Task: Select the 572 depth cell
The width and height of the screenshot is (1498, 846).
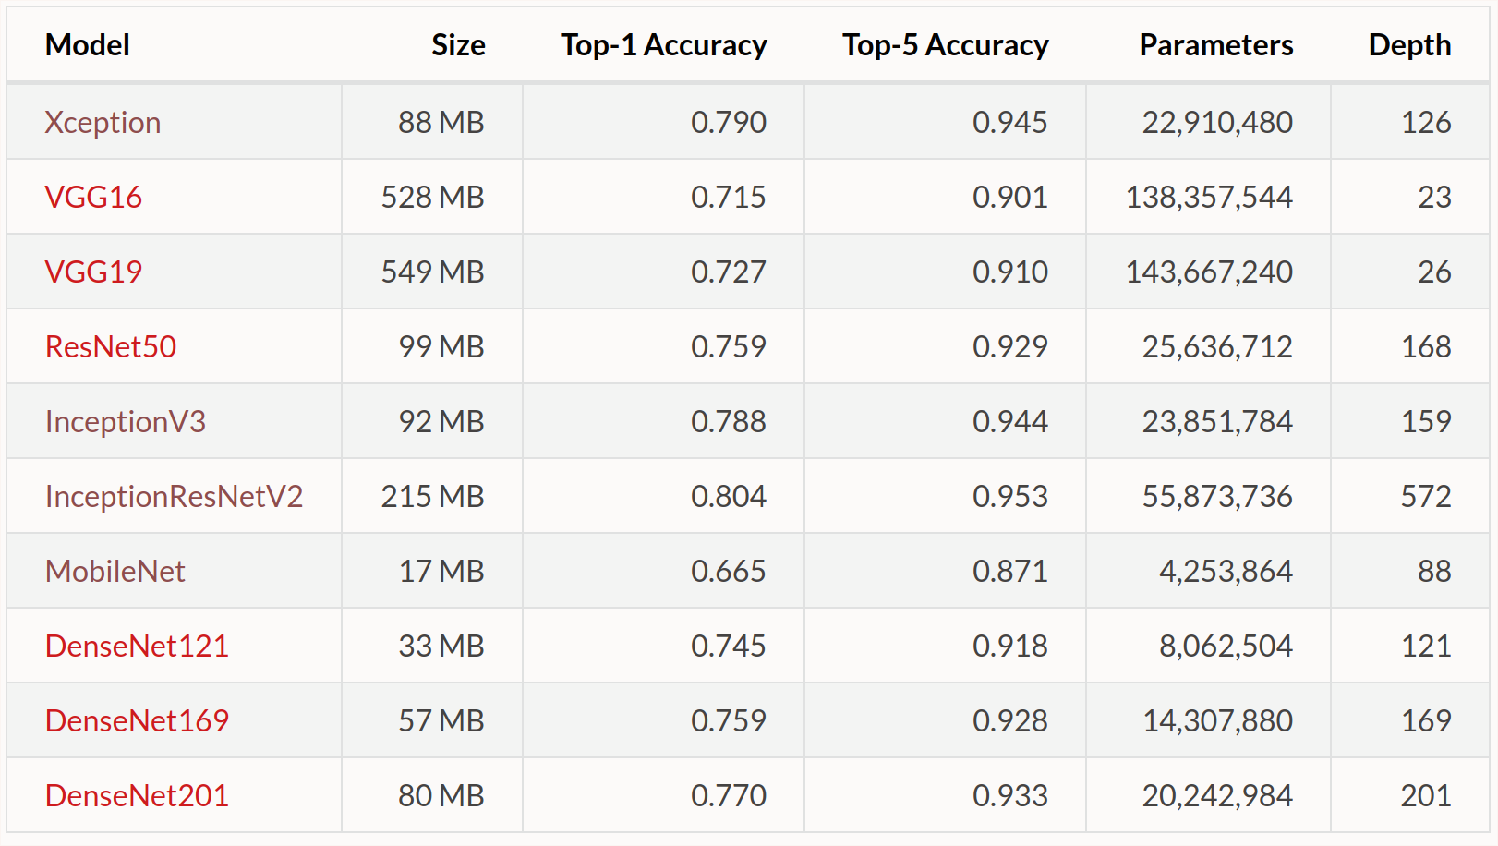Action: click(x=1410, y=496)
